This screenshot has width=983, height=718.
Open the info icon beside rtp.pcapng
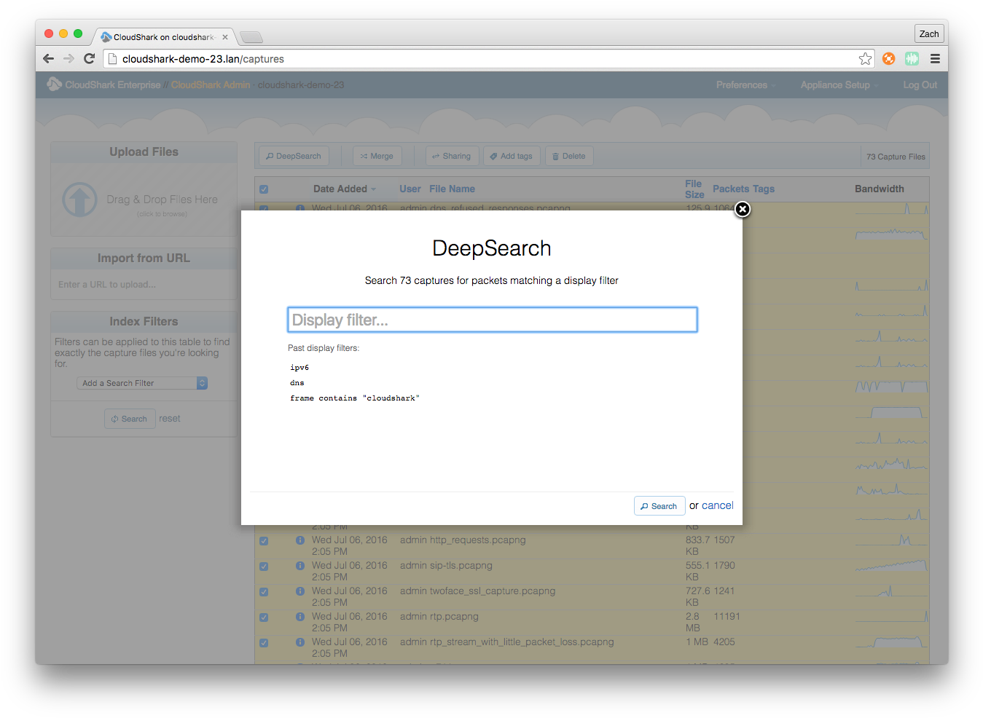[x=299, y=617]
